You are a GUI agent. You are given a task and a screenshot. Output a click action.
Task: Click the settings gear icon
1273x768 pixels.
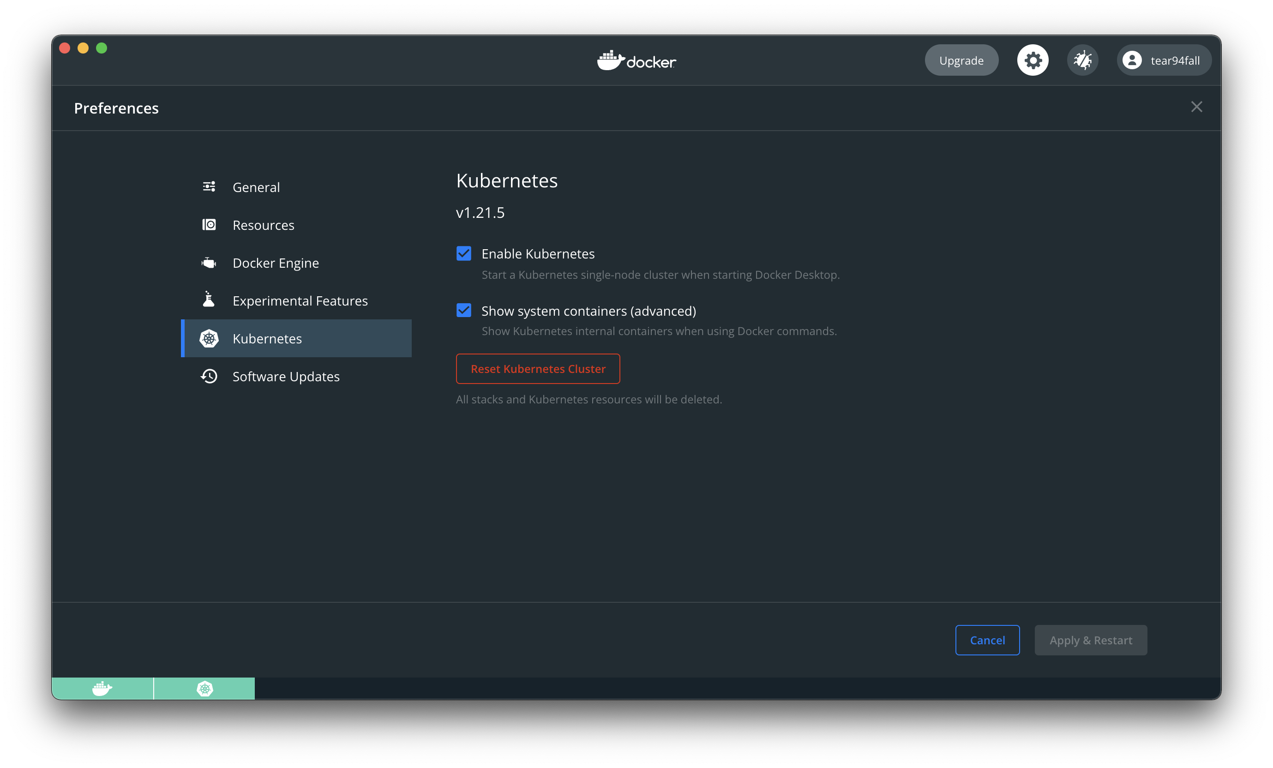pyautogui.click(x=1032, y=60)
